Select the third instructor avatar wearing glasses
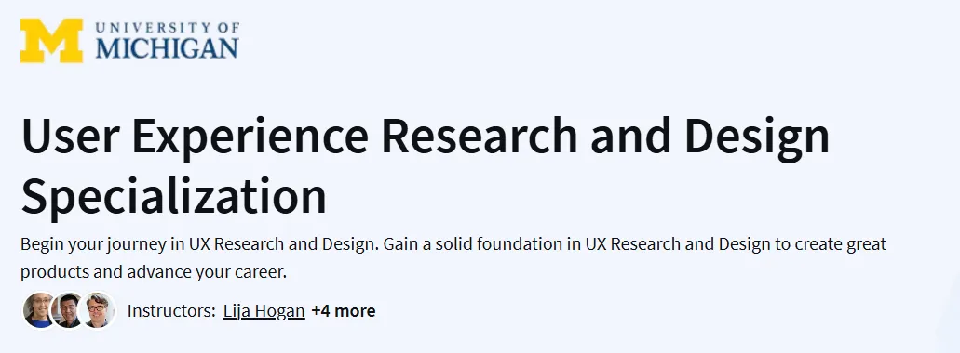Viewport: 960px width, 353px height. [x=98, y=310]
